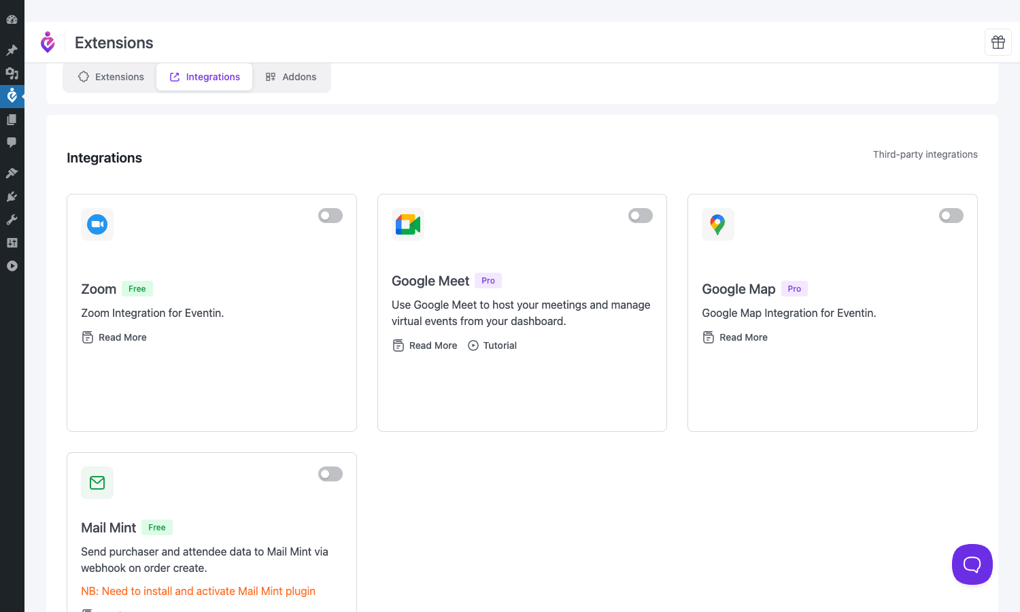Enable the Google Meet integration toggle
Viewport: 1020px width, 612px height.
(x=641, y=216)
